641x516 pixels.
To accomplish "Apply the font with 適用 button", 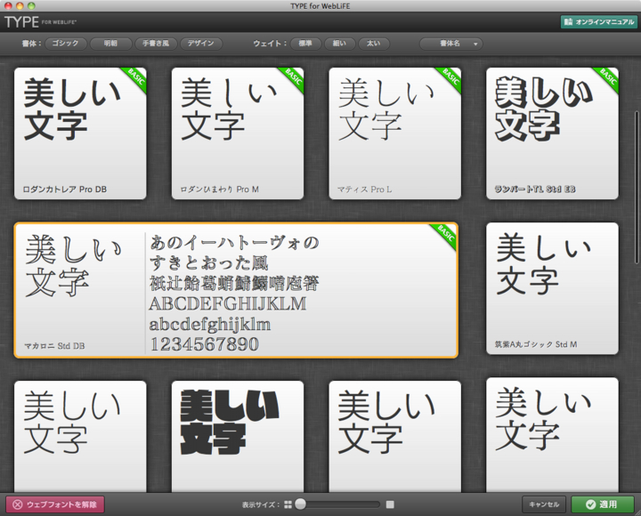I will click(x=602, y=504).
